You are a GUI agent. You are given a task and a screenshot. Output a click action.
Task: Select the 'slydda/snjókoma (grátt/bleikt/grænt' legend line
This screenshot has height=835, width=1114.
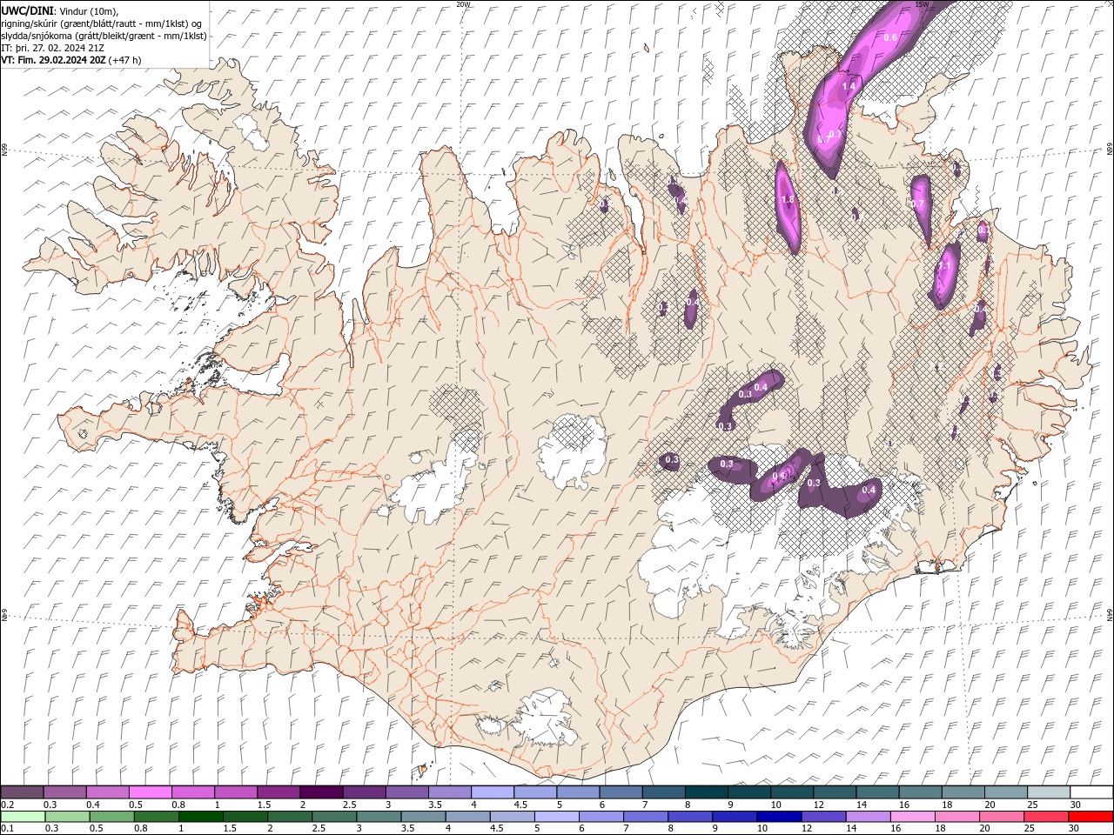coord(104,36)
